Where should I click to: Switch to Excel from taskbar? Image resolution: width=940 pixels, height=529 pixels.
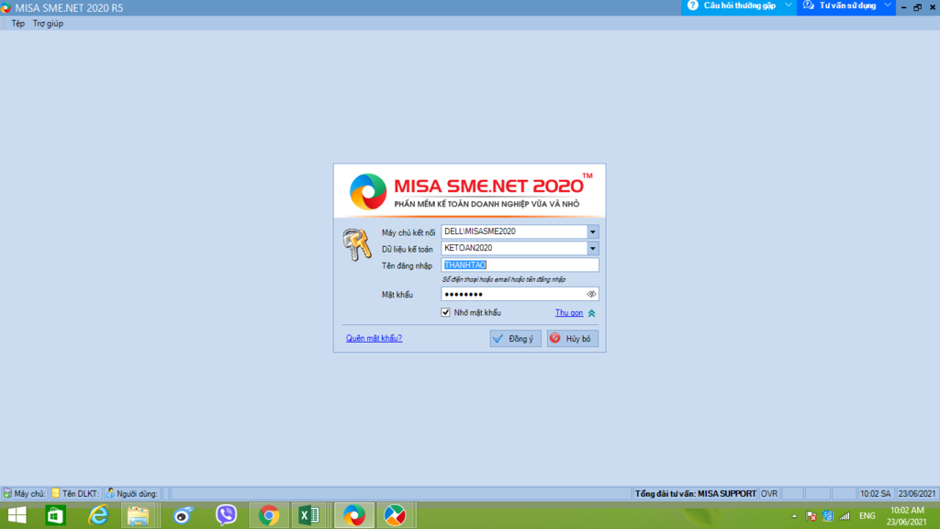pyautogui.click(x=309, y=515)
